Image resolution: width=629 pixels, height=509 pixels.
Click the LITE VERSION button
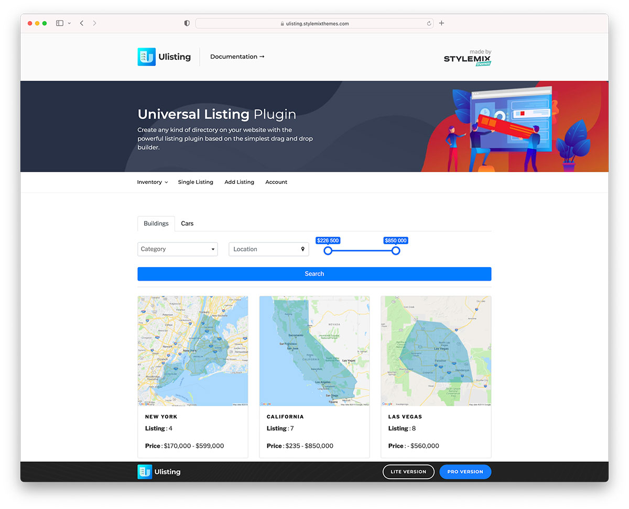pos(408,472)
